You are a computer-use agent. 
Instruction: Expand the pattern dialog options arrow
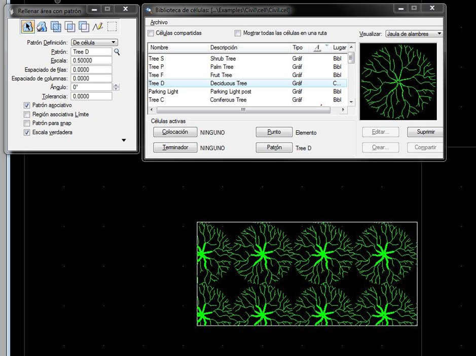pos(124,140)
